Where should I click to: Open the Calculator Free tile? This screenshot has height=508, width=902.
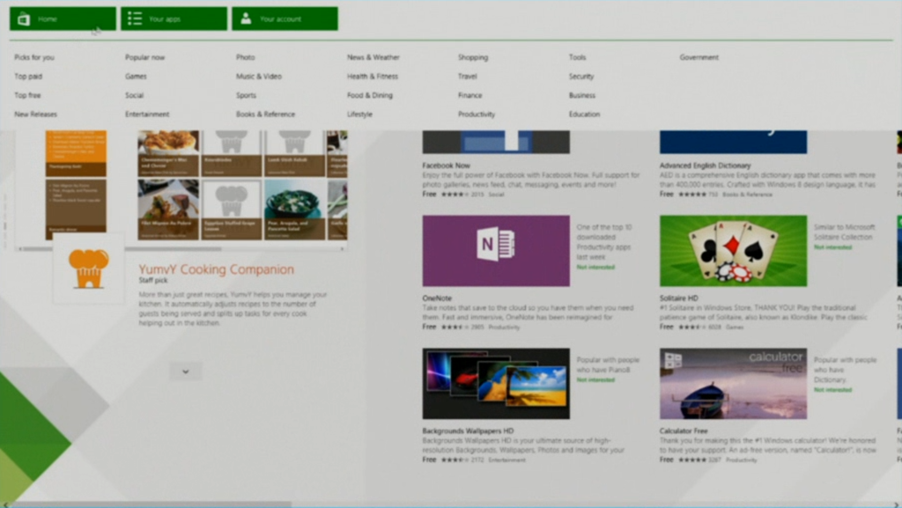tap(733, 383)
